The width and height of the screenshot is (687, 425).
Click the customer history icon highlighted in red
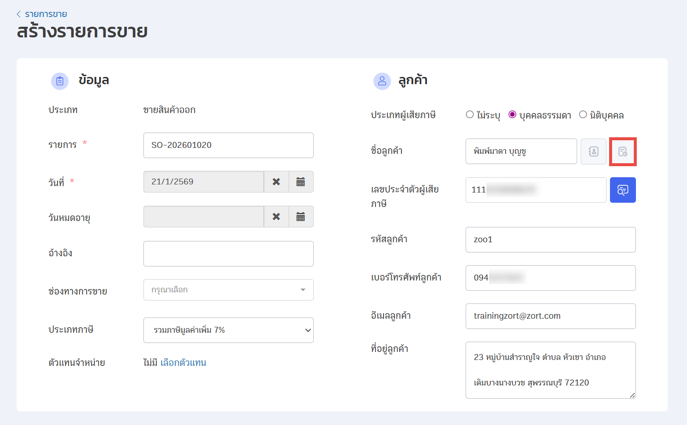pos(623,151)
